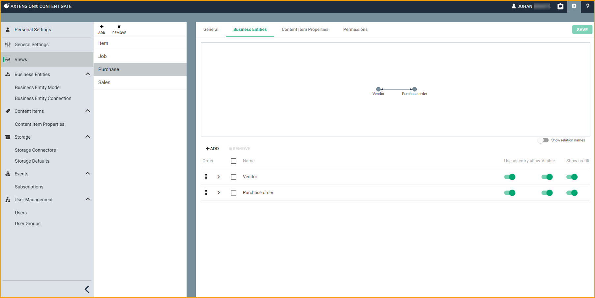This screenshot has height=298, width=595.
Task: Tick the Vendor row checkbox
Action: coord(233,177)
